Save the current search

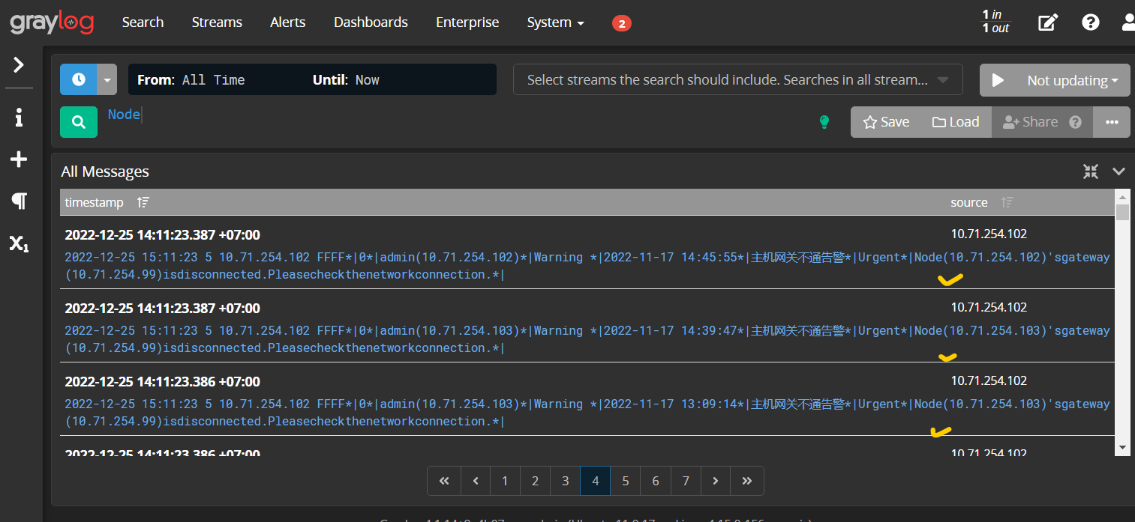click(x=886, y=122)
